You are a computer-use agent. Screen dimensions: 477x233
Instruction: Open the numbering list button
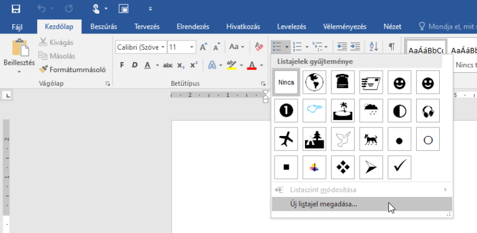[298, 47]
